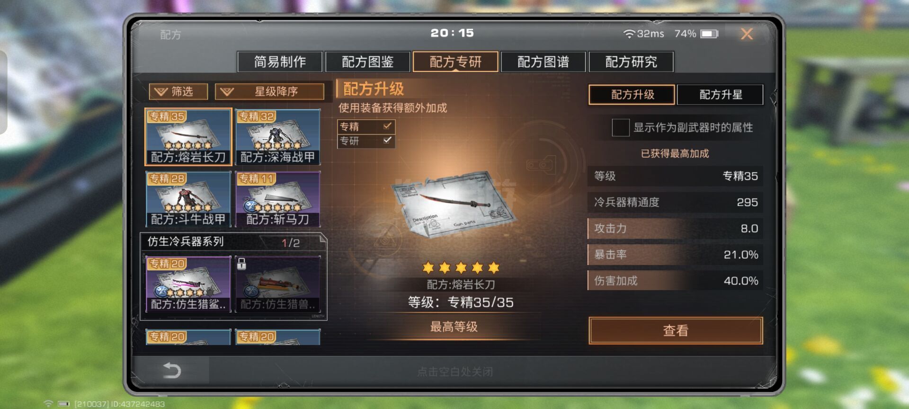This screenshot has height=409, width=909.
Task: Select the 配方:深海战甲 recipe card
Action: pos(278,137)
